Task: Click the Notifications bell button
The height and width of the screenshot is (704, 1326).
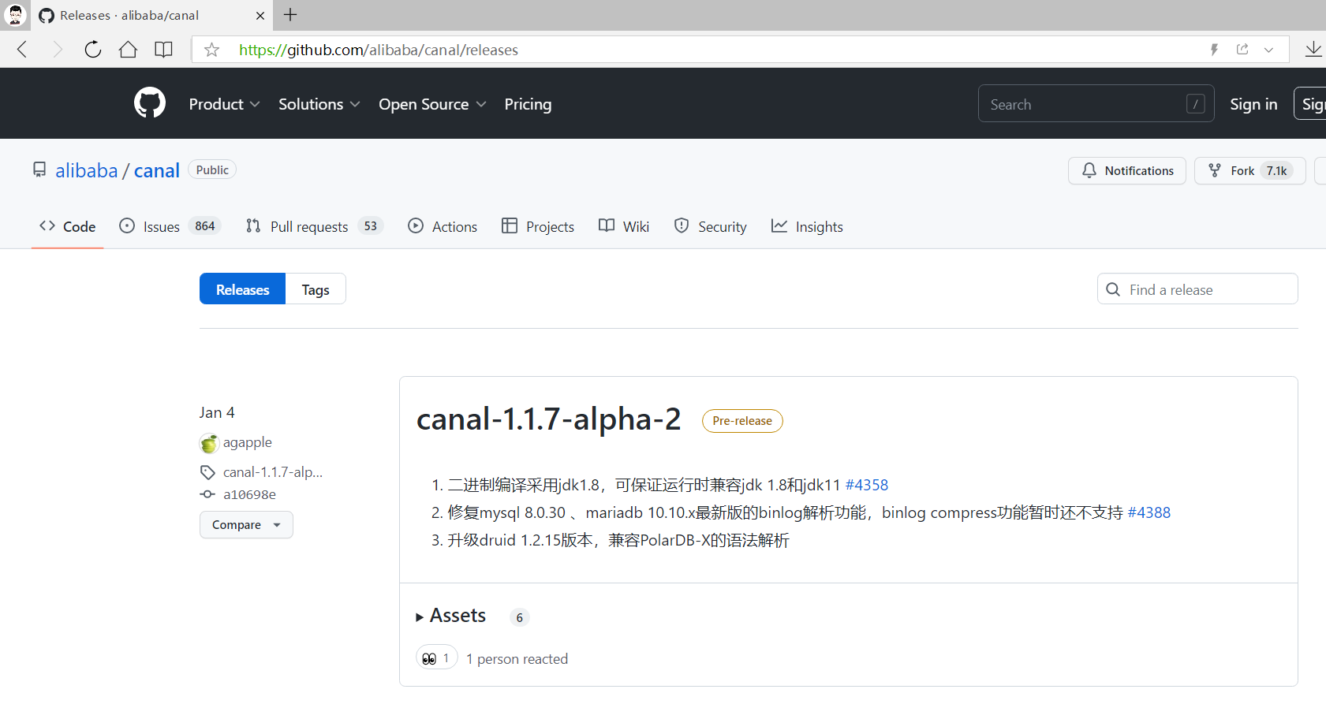Action: (x=1127, y=170)
